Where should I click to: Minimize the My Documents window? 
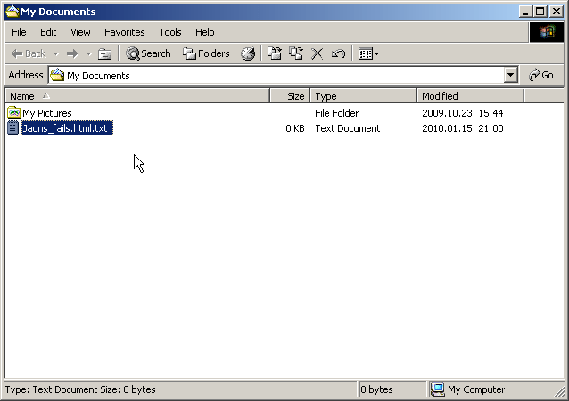(525, 12)
